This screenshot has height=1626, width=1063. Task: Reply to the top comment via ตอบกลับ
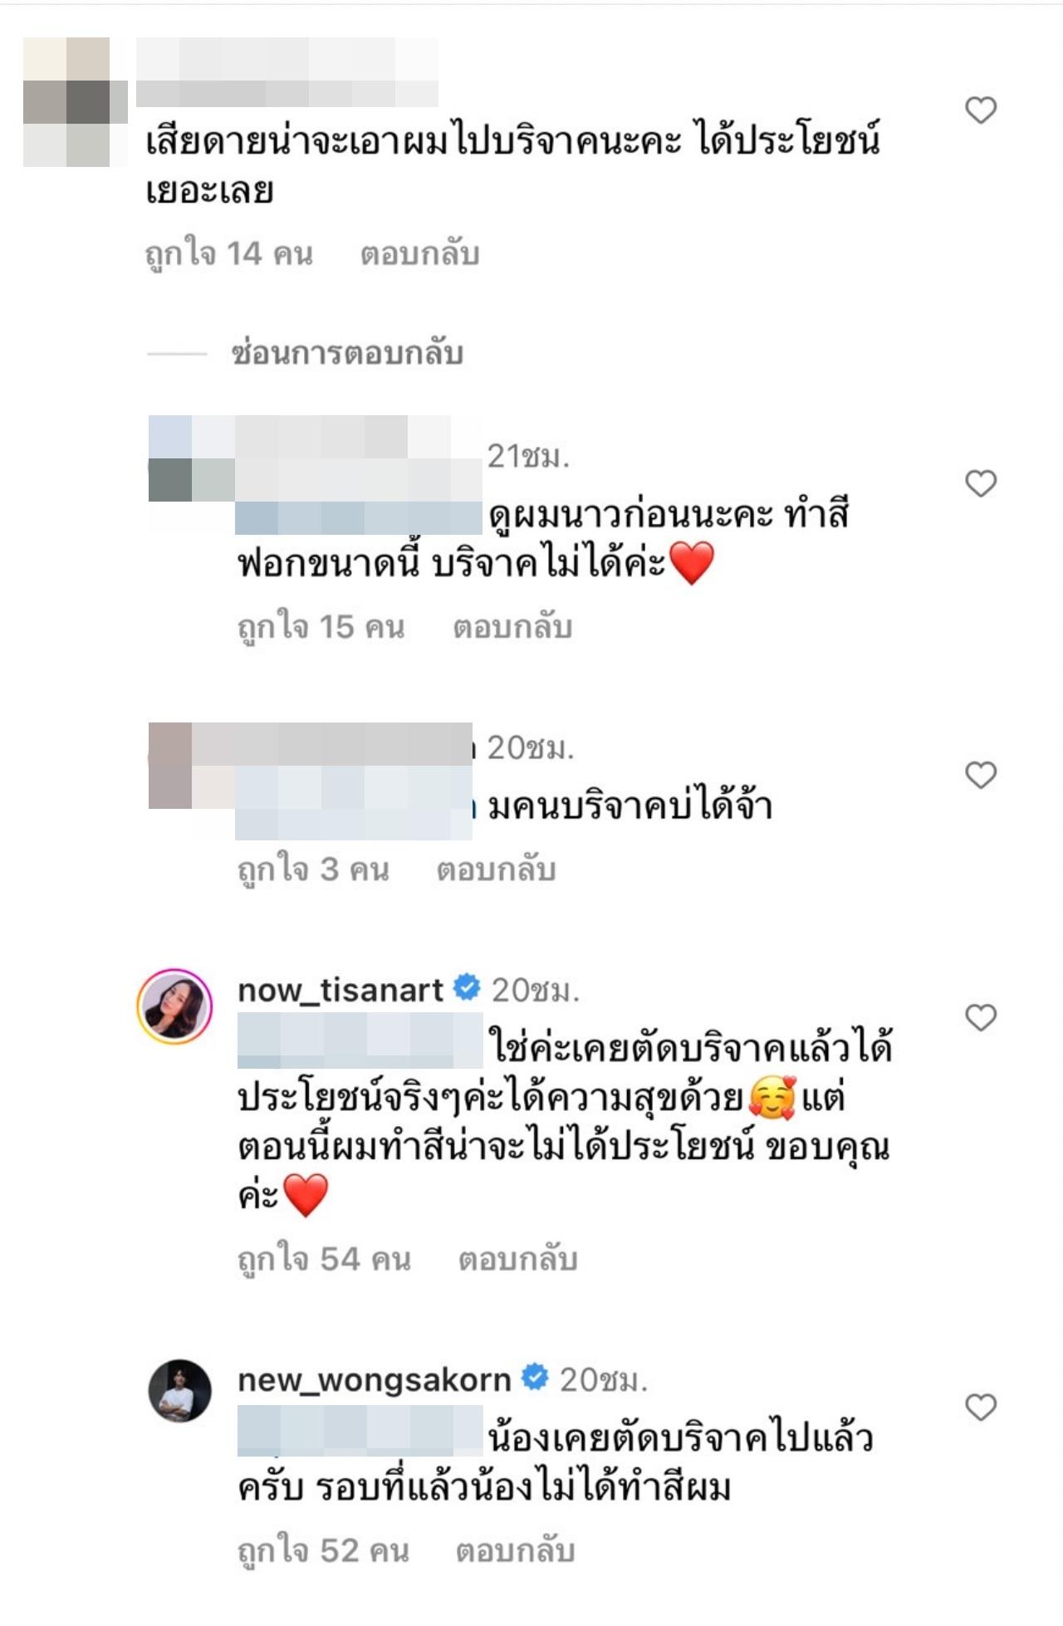click(x=419, y=253)
